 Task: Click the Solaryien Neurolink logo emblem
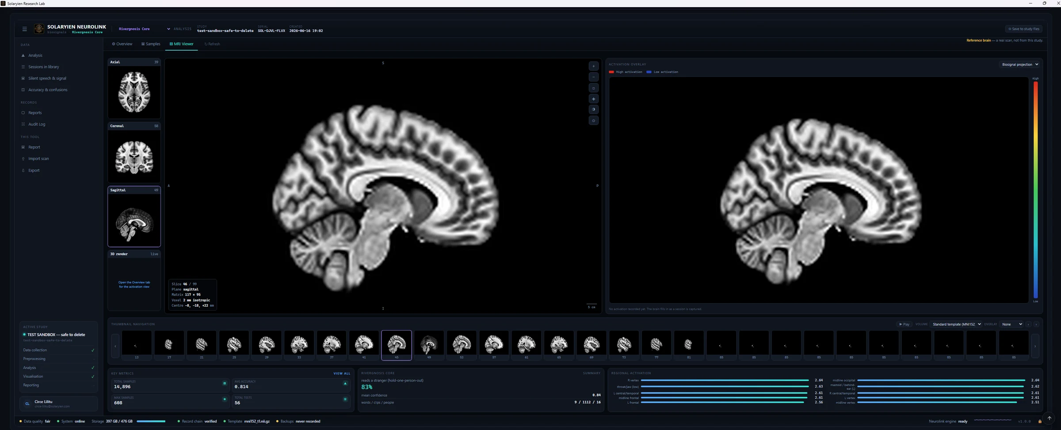pyautogui.click(x=39, y=29)
